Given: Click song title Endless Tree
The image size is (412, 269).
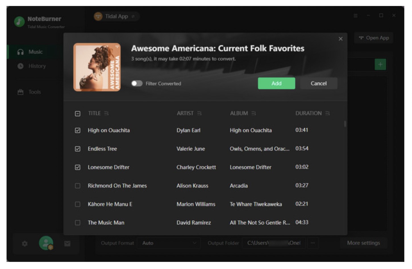Looking at the screenshot, I should click(x=102, y=149).
